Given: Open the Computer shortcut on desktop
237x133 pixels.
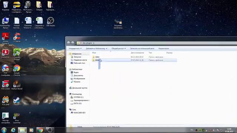Looking at the screenshot, I should pyautogui.click(x=6, y=23).
